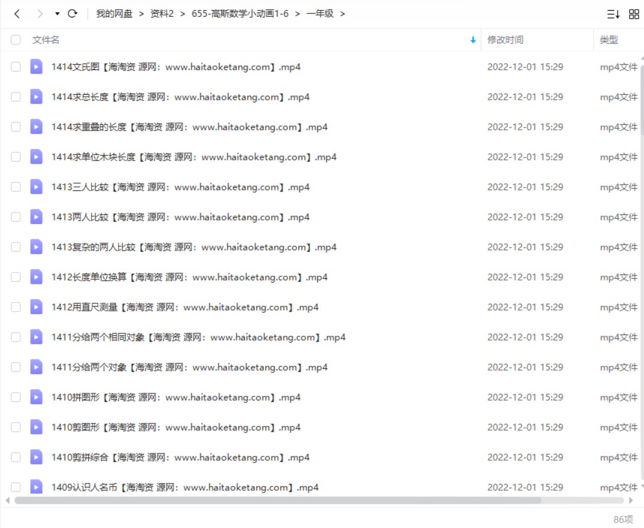The image size is (644, 528).
Task: Click video icon of 1409认识人名币
Action: coord(36,487)
